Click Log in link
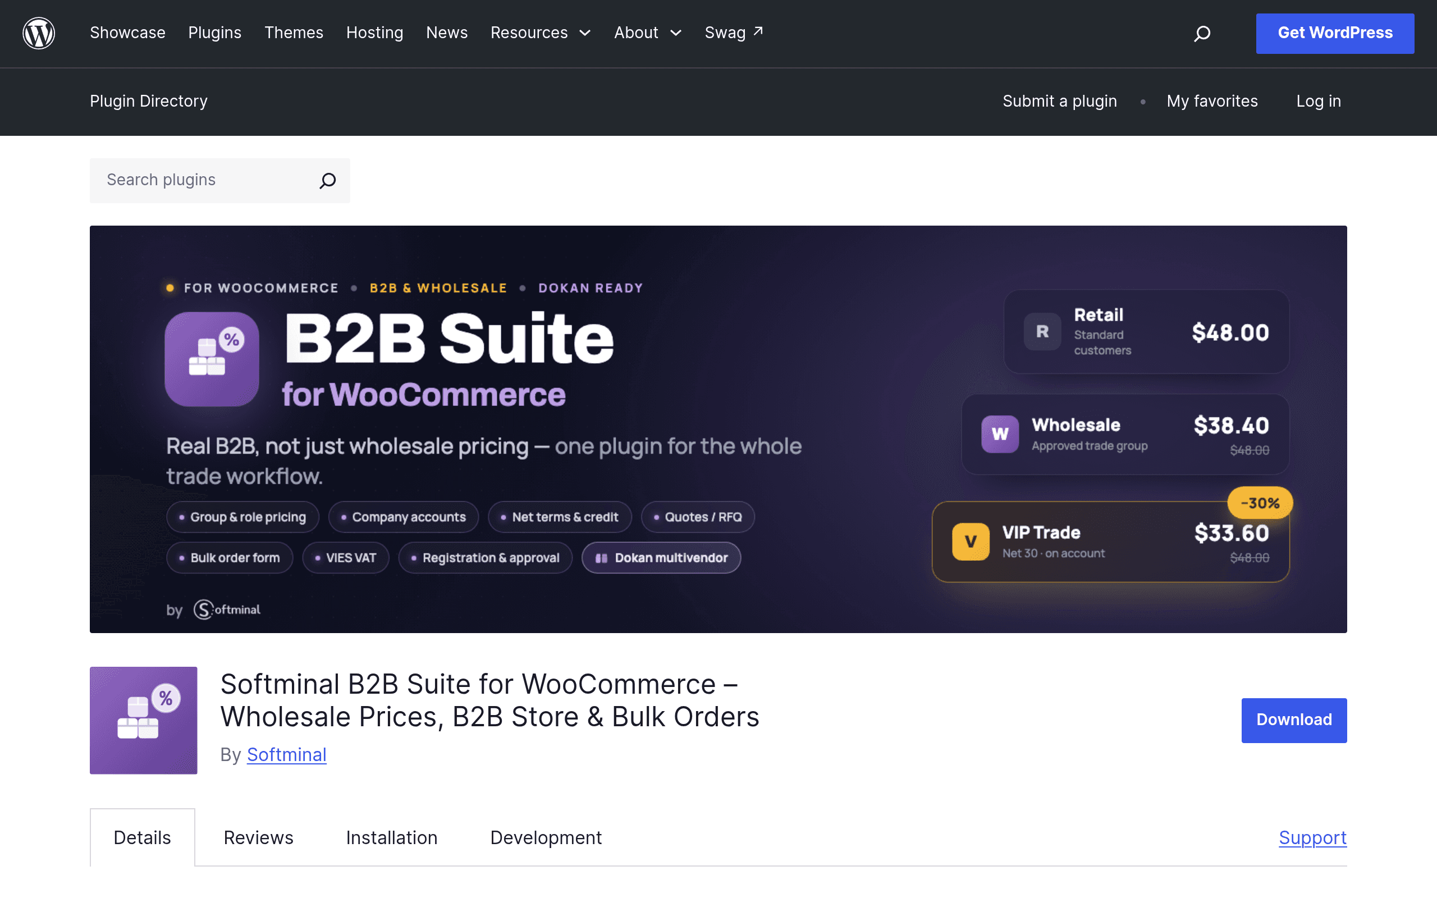 [1318, 101]
